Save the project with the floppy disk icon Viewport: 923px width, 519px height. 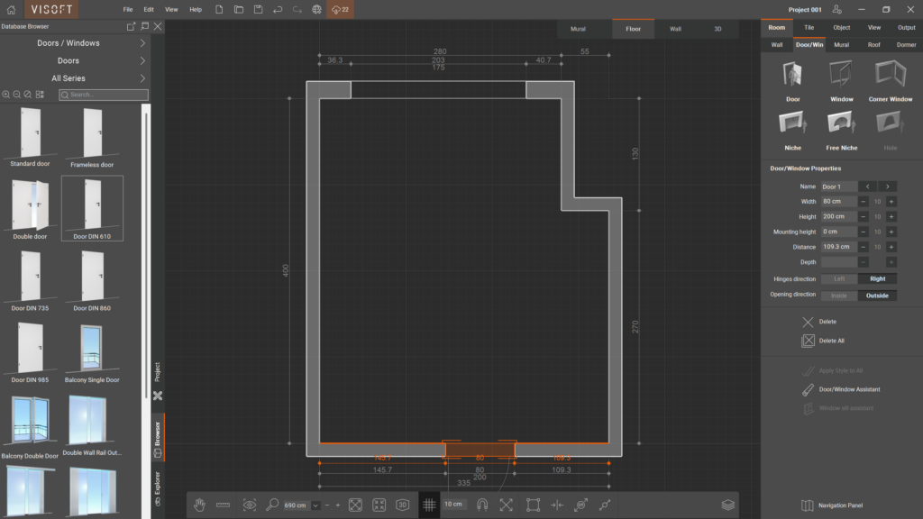(x=258, y=9)
